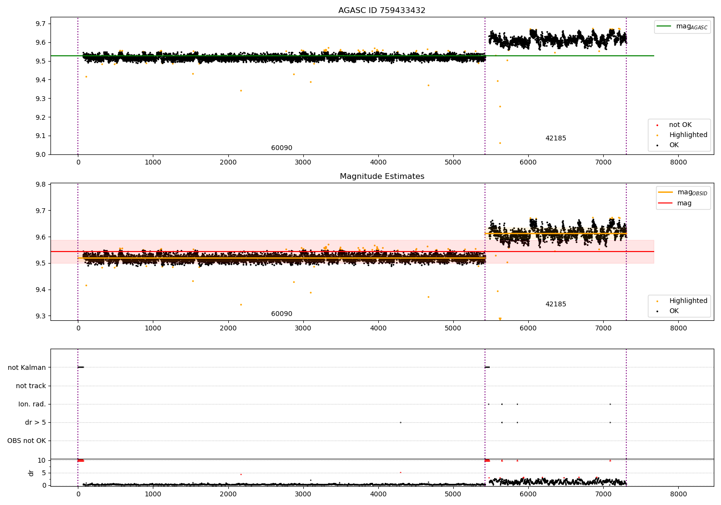721x505 pixels.
Task: Click the '42185' label in the middle plot
Action: tap(556, 304)
